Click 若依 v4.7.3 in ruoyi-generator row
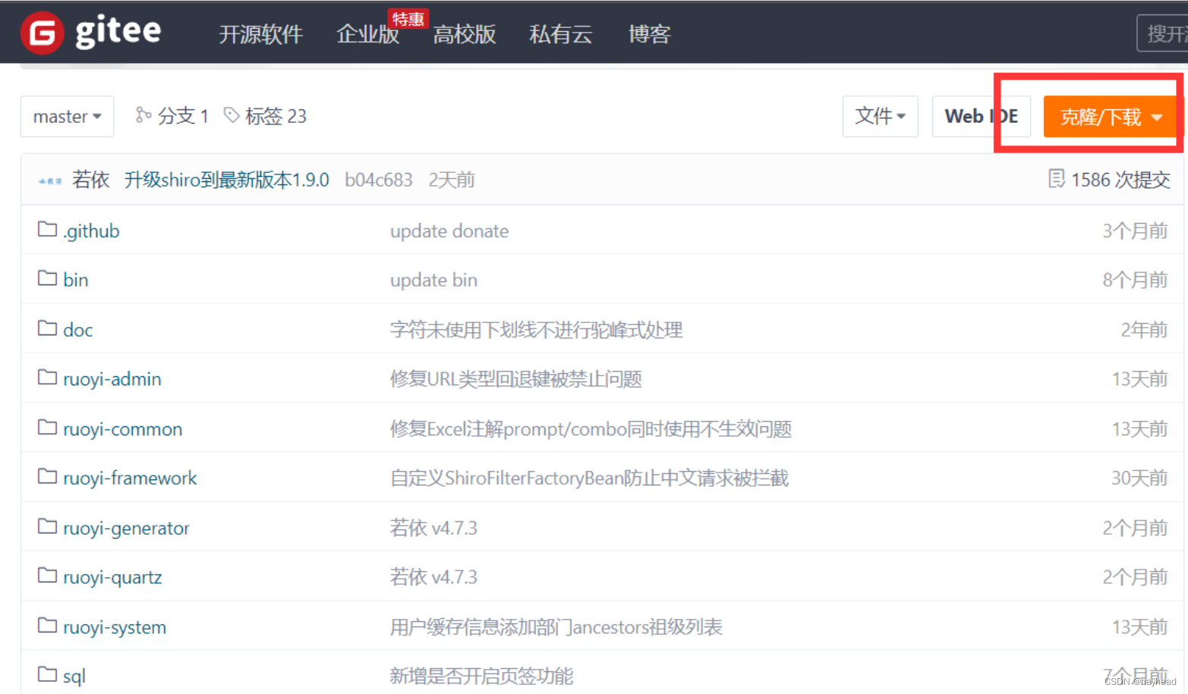This screenshot has width=1188, height=694. coord(433,528)
